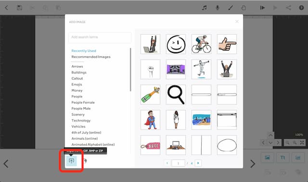The width and height of the screenshot is (308, 182).
Task: Select the Vehicles category
Action: pyautogui.click(x=78, y=127)
